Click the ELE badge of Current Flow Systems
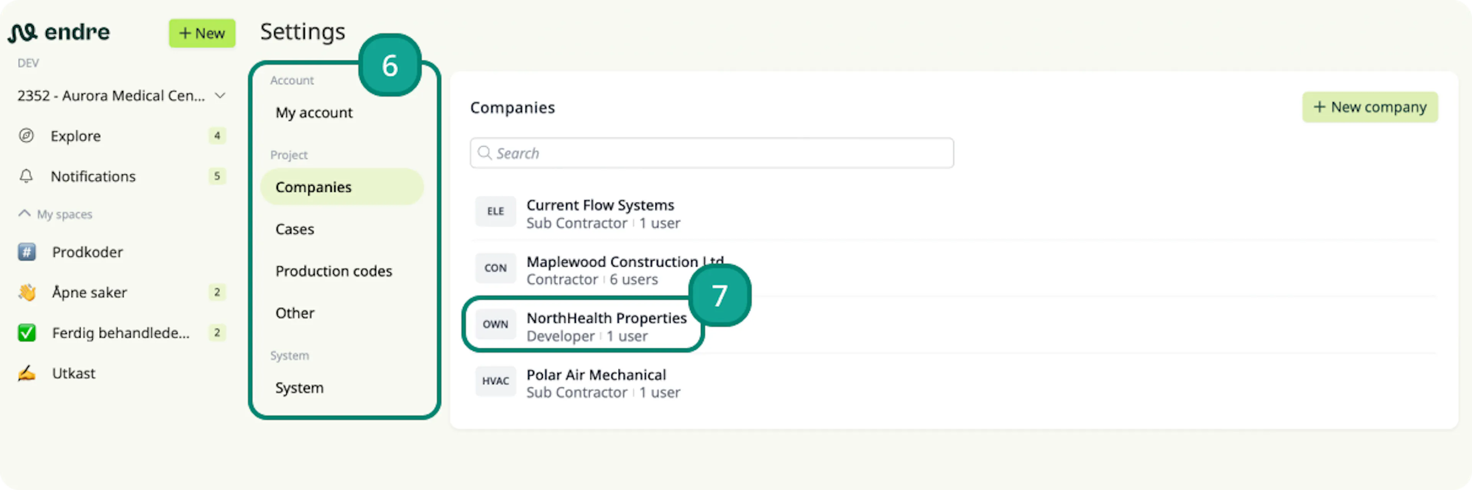Image resolution: width=1472 pixels, height=490 pixels. pos(495,212)
